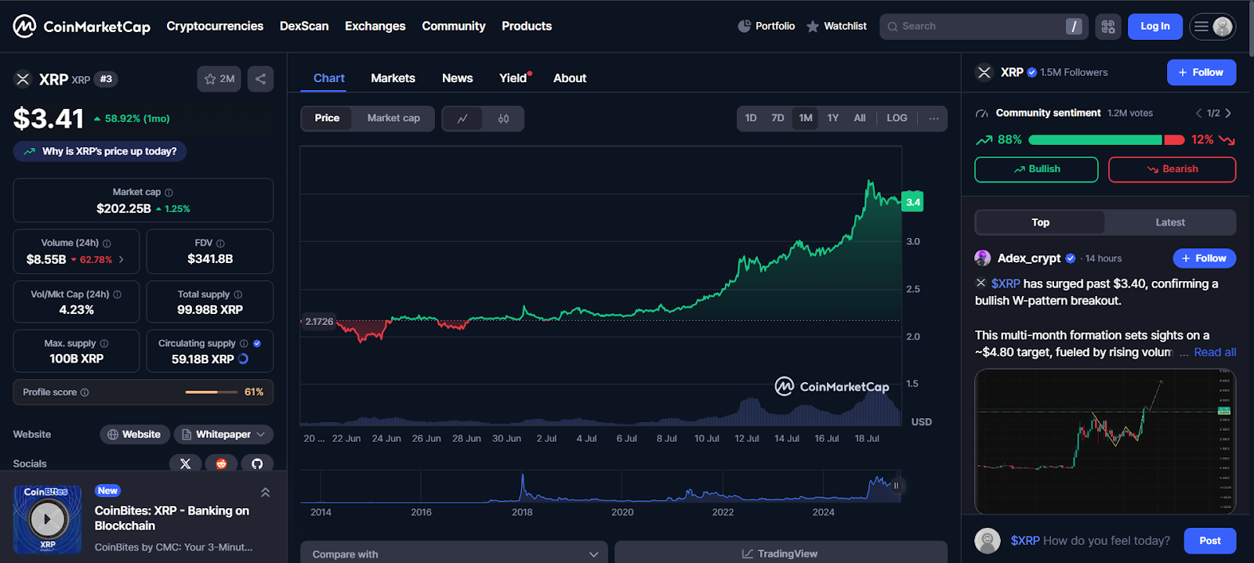Open the Products menu

click(527, 26)
